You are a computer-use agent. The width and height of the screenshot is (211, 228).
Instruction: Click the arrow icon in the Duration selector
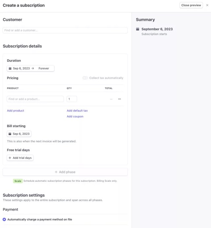(33, 68)
